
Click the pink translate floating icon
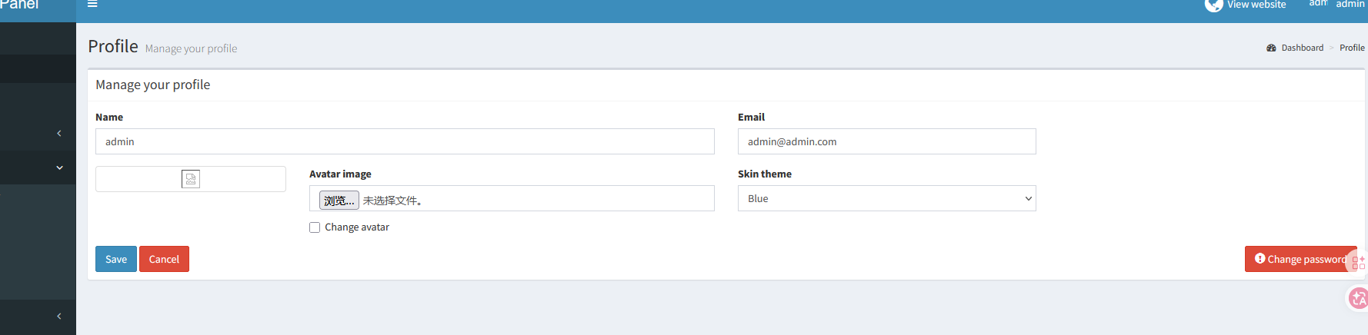[1359, 297]
